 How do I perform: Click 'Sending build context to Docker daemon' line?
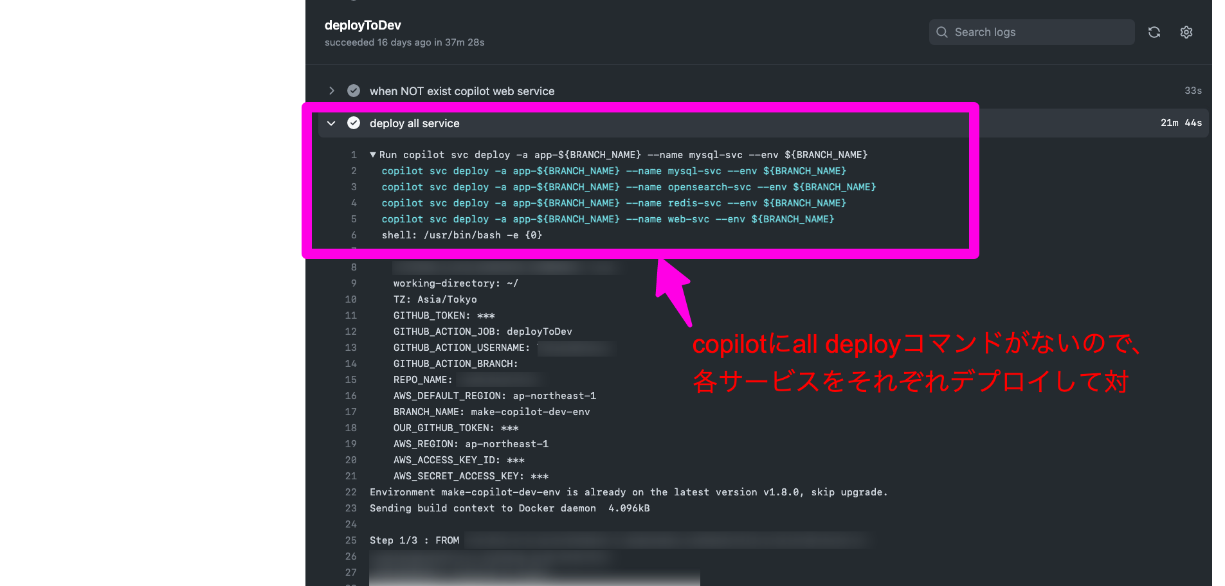coord(509,508)
